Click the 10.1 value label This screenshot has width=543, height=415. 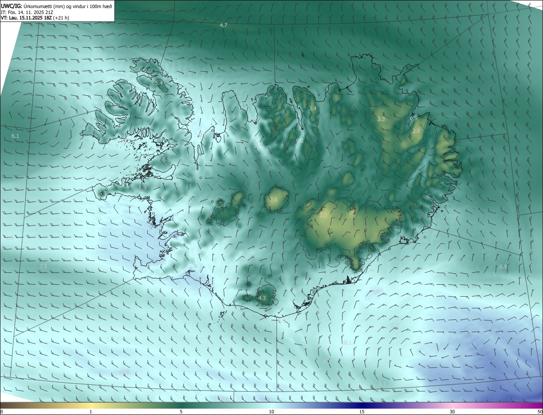[x=347, y=342]
